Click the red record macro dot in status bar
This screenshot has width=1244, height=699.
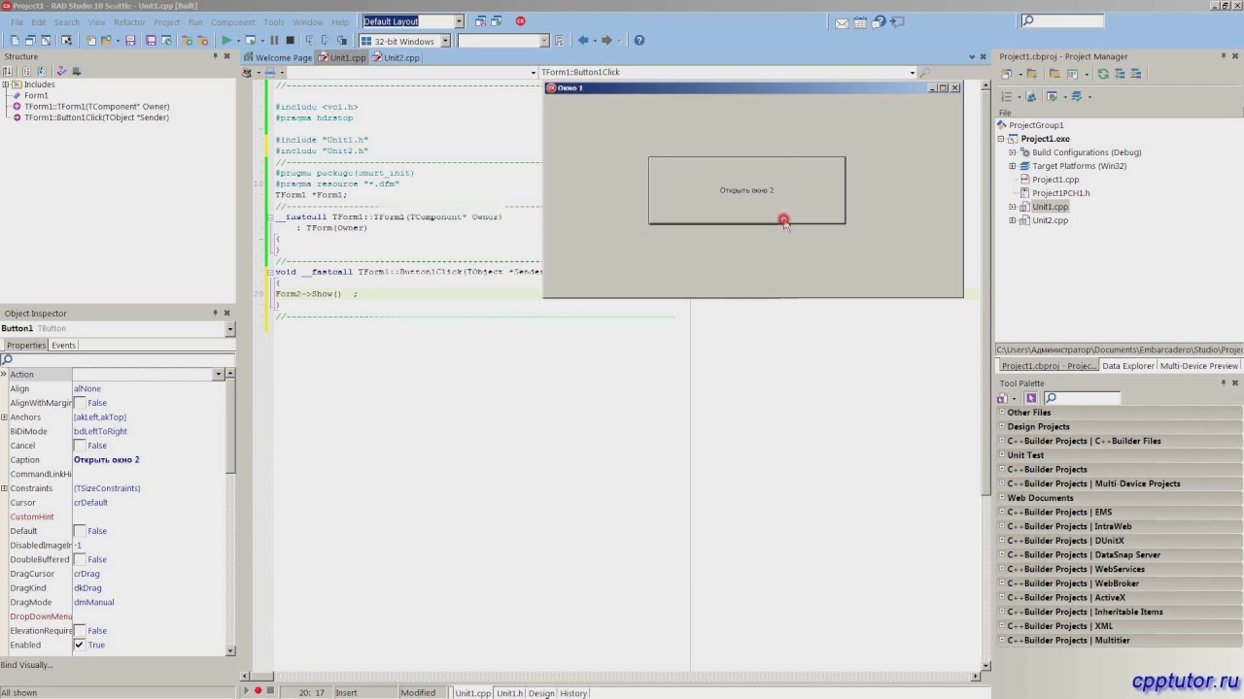coord(258,691)
